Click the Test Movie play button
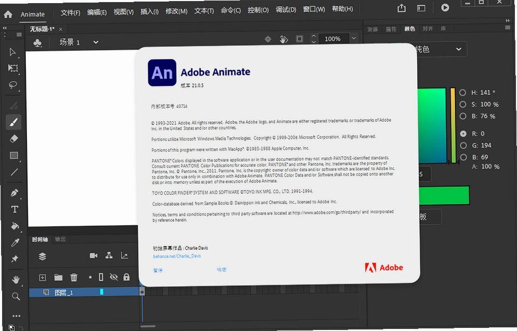Screen dimensions: 517x331 coord(445,8)
